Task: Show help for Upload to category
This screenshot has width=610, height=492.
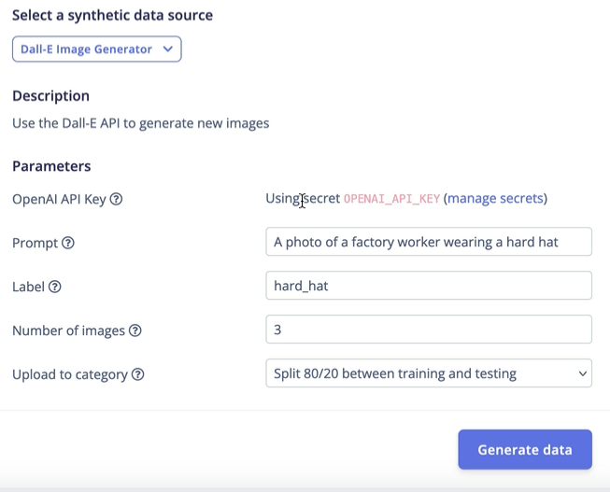Action: (138, 374)
